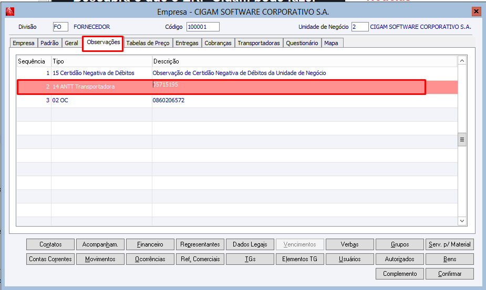The image size is (486, 290).
Task: Click the Movimentos button
Action: (x=100, y=259)
